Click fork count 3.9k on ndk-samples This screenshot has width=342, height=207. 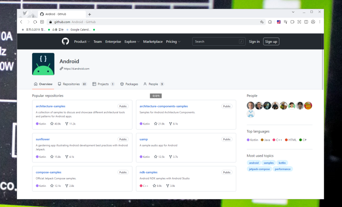click(171, 186)
